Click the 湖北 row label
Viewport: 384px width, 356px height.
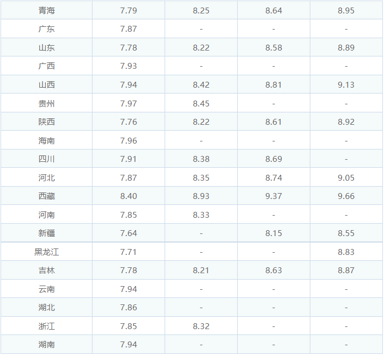coord(47,308)
